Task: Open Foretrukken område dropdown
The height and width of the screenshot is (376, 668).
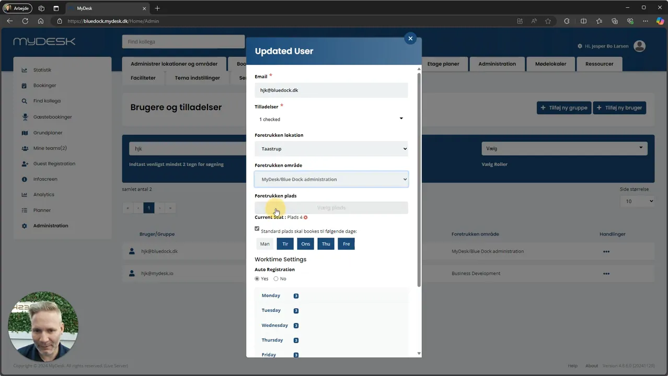Action: [331, 179]
